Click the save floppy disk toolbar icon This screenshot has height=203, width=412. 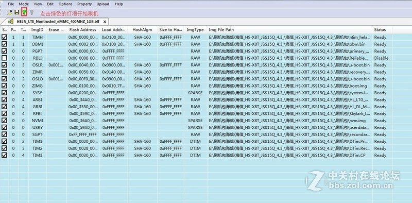[x=17, y=12]
